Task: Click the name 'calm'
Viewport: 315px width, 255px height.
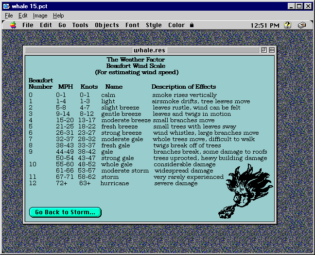Action: 108,95
